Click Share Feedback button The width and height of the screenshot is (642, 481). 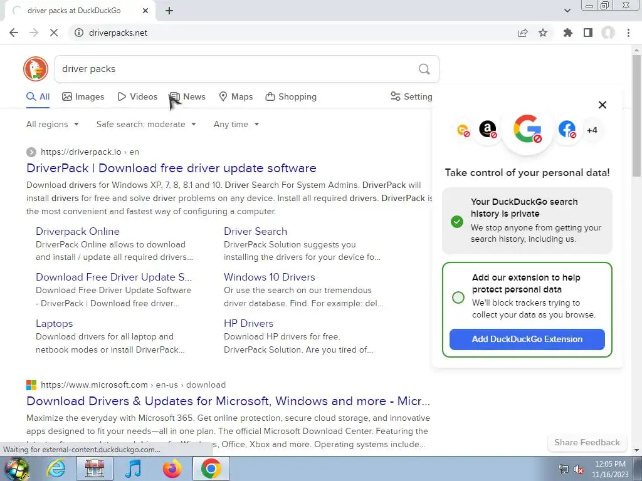pyautogui.click(x=587, y=442)
